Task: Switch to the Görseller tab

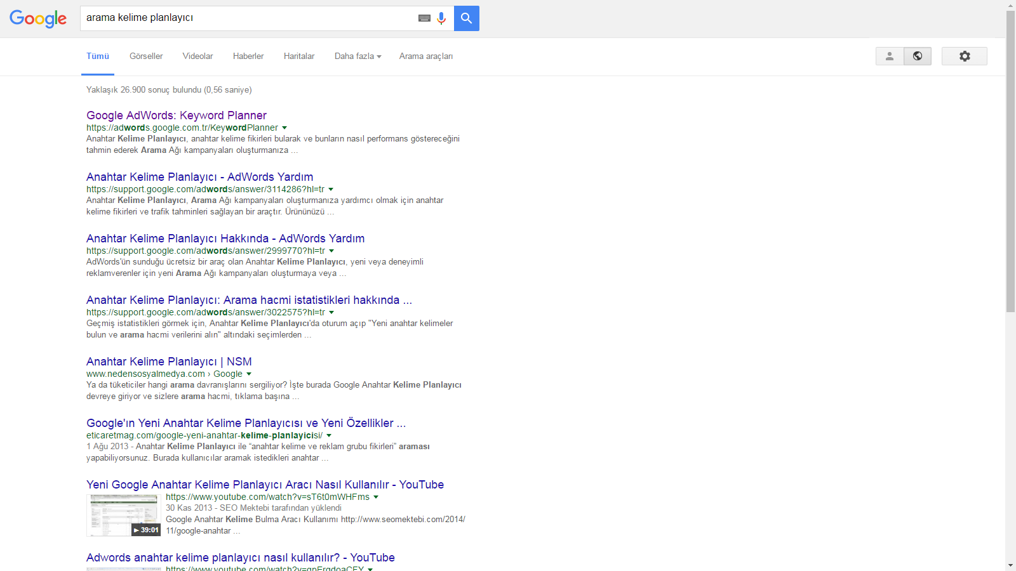Action: (x=146, y=56)
